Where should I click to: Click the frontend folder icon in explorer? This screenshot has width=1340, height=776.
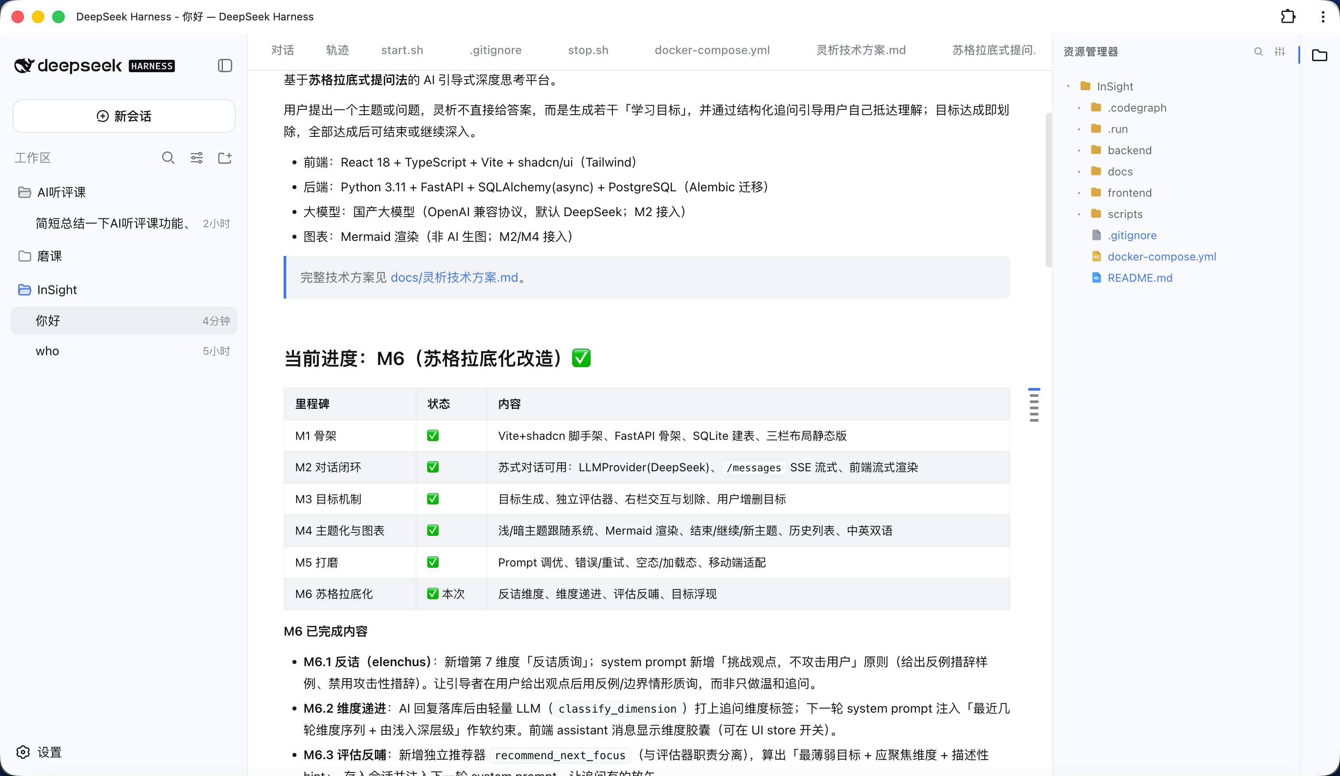click(x=1096, y=192)
